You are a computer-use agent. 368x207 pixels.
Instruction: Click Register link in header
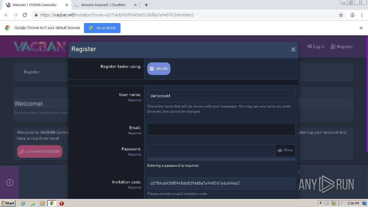[x=342, y=47]
